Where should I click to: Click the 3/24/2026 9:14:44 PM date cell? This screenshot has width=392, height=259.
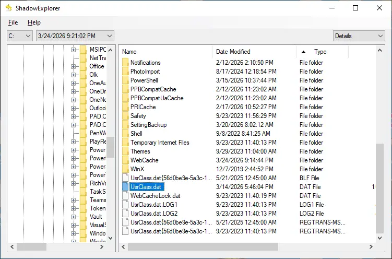245,160
